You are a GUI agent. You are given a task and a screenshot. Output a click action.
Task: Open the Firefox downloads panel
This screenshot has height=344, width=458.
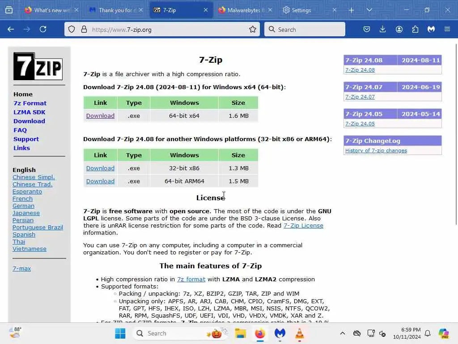point(383,29)
